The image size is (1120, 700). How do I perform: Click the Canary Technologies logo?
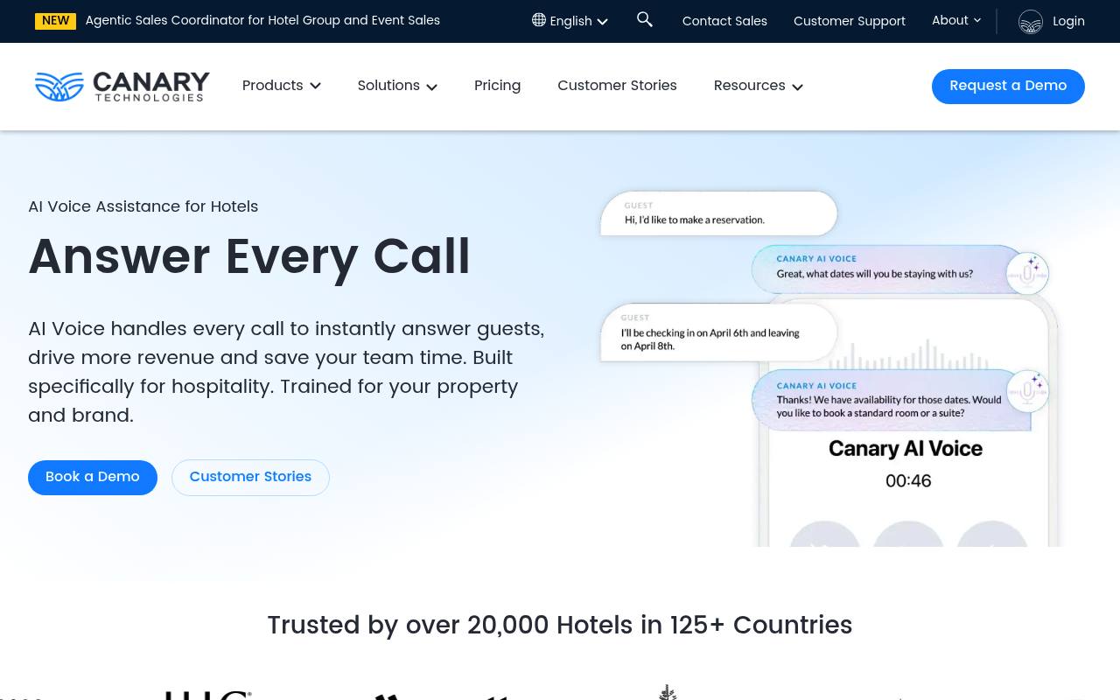122,87
